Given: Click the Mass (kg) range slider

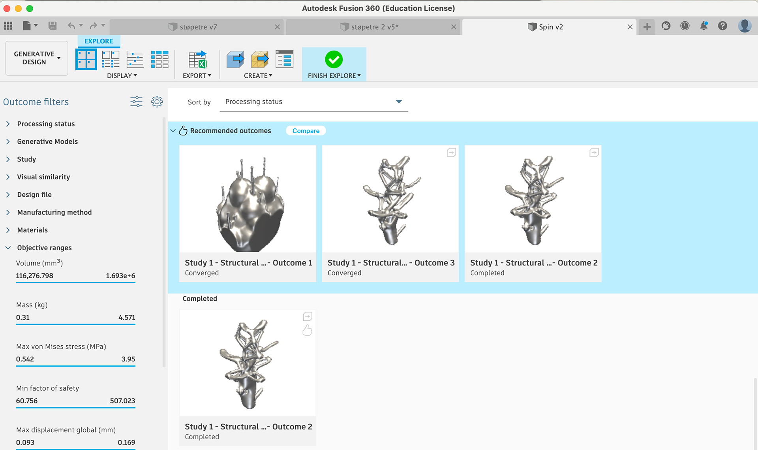Looking at the screenshot, I should click(75, 324).
